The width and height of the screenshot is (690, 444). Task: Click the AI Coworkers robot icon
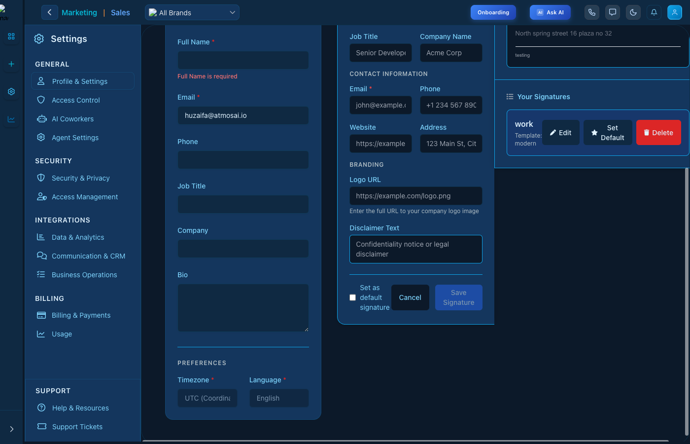point(42,119)
